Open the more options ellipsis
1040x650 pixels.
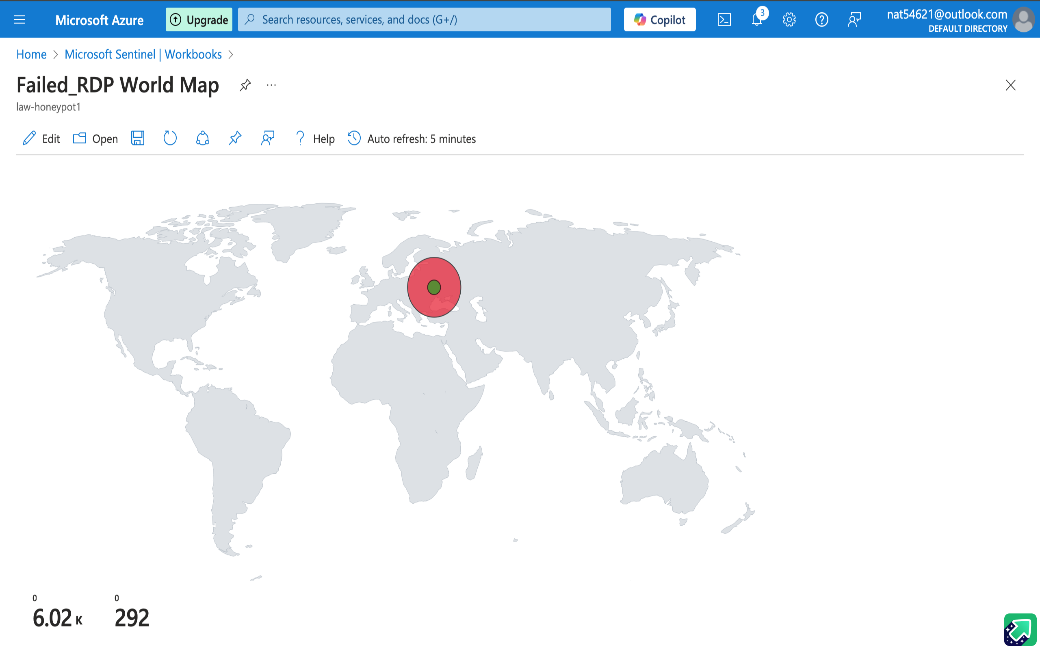pos(271,85)
